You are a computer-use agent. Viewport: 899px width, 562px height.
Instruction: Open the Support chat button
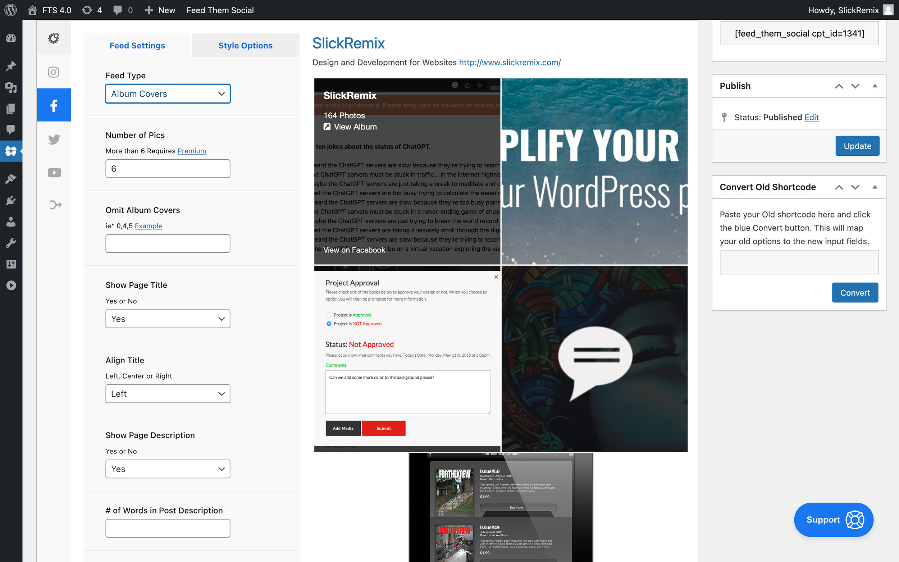834,520
